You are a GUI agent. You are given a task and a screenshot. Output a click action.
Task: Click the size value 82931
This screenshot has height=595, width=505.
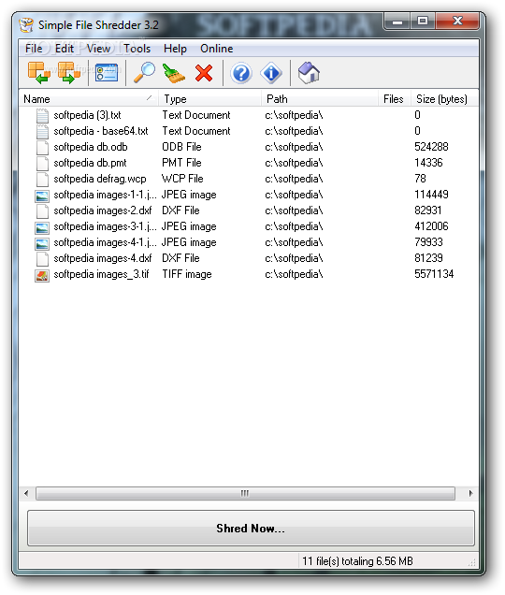[428, 210]
